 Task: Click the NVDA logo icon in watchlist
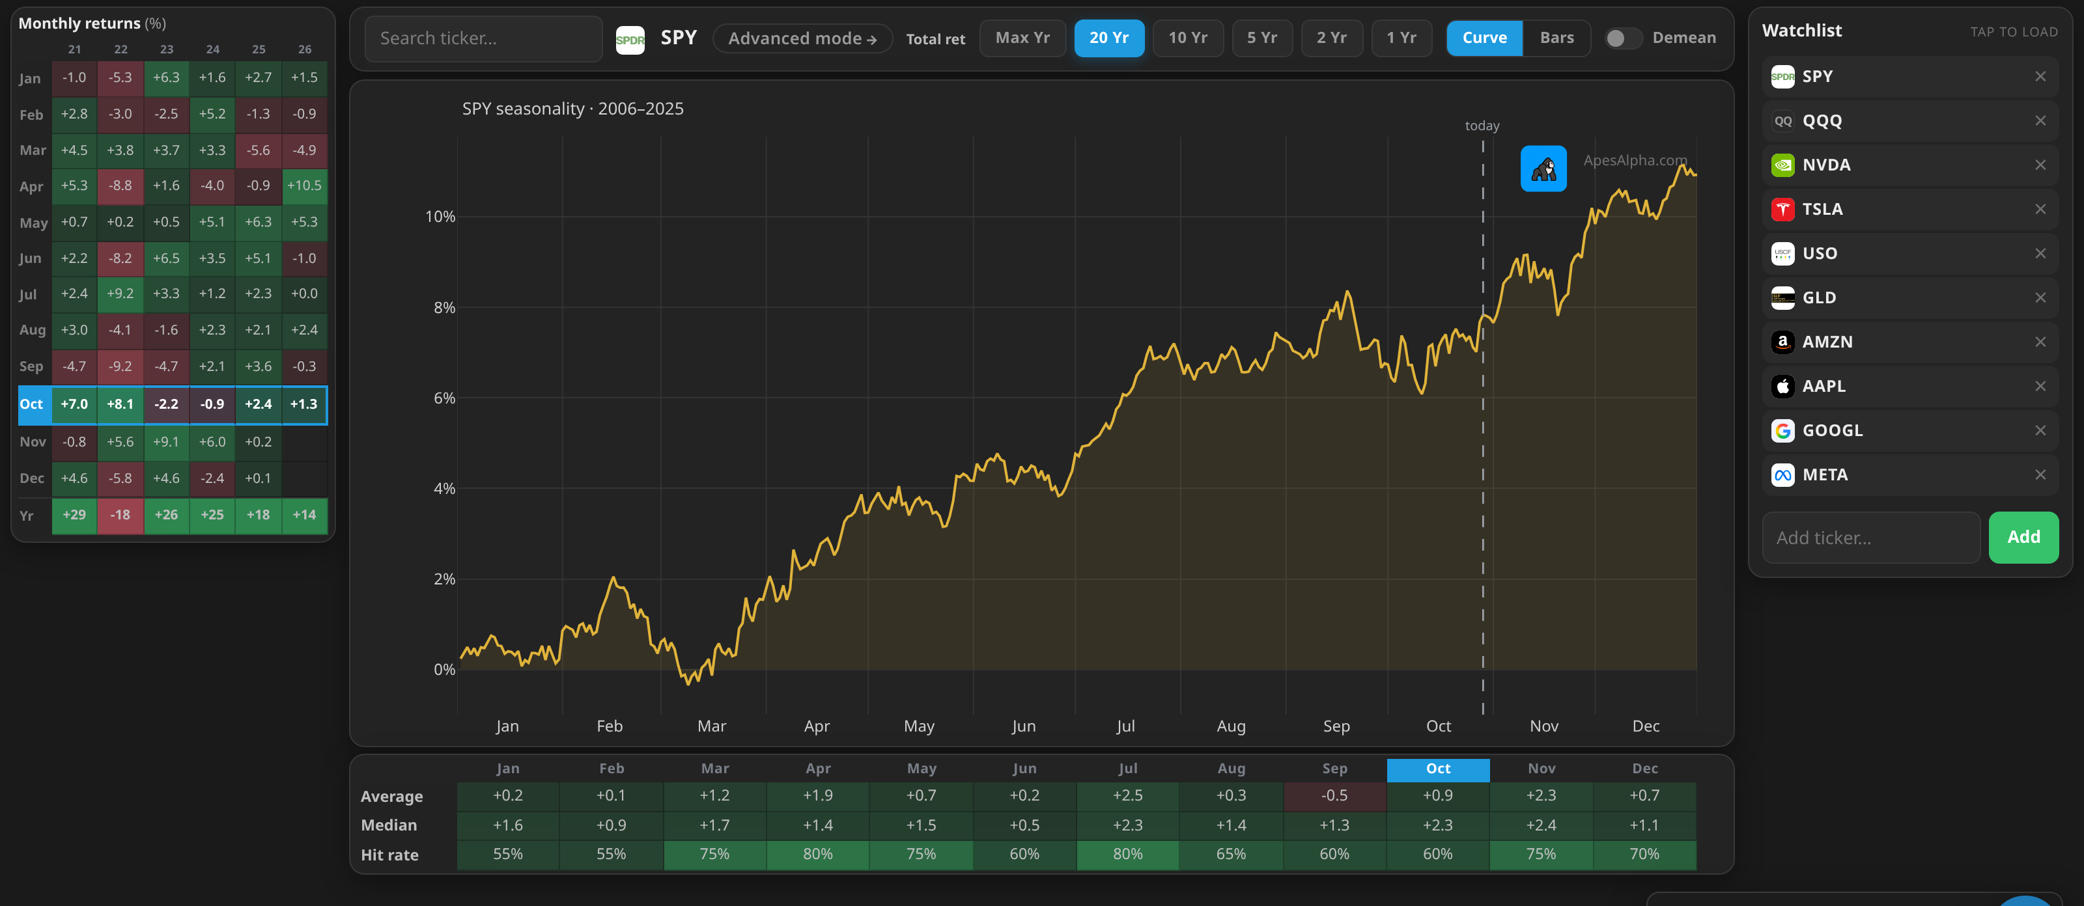(1782, 165)
